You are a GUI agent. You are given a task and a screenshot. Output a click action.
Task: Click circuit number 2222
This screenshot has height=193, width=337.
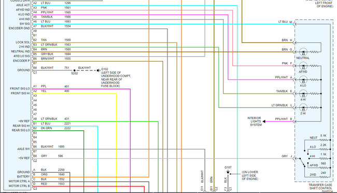pos(67,128)
